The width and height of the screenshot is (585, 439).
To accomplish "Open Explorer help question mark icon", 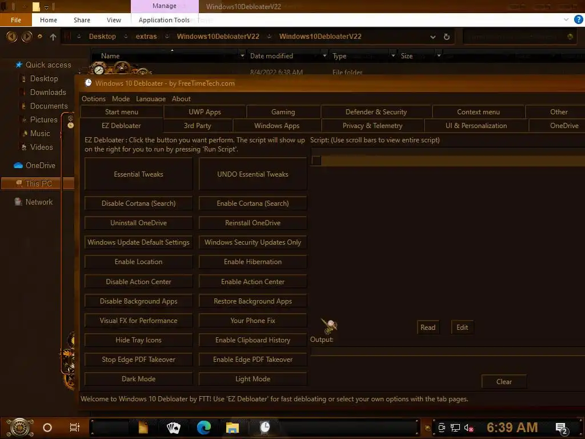I will 578,20.
